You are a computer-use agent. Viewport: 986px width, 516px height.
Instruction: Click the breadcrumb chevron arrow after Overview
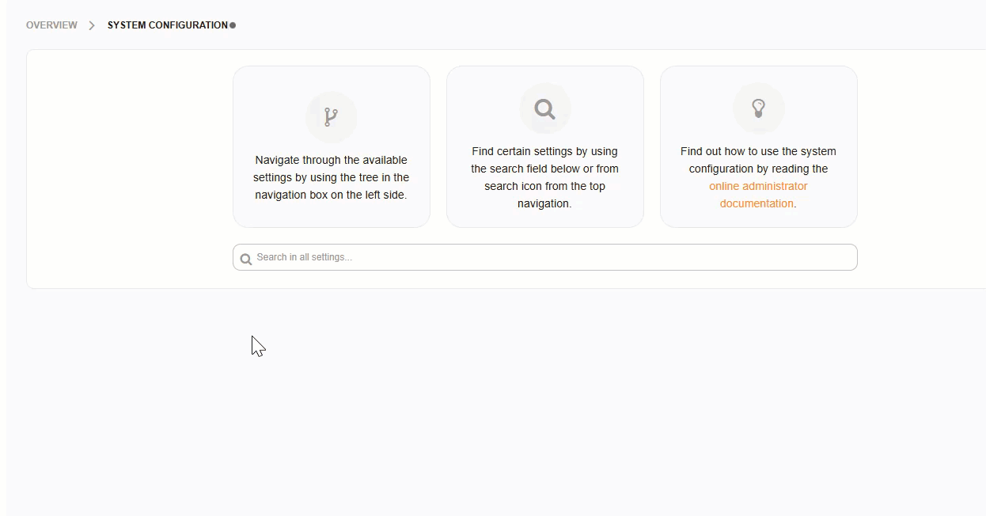tap(92, 25)
